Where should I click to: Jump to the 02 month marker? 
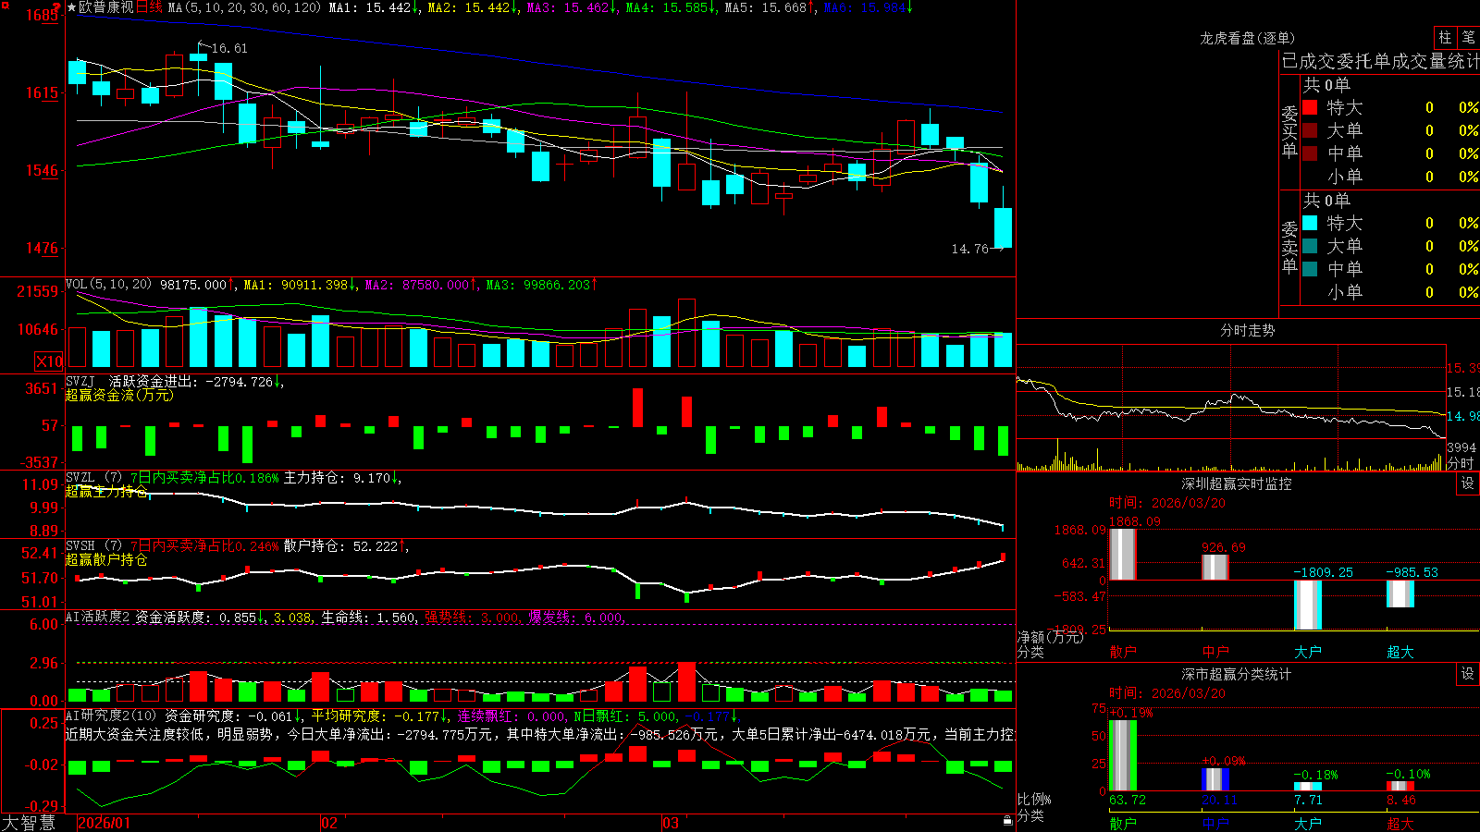pyautogui.click(x=329, y=823)
